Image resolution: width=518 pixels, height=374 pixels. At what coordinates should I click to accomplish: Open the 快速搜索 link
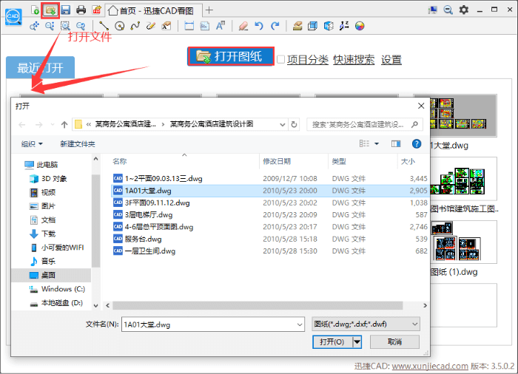click(354, 60)
